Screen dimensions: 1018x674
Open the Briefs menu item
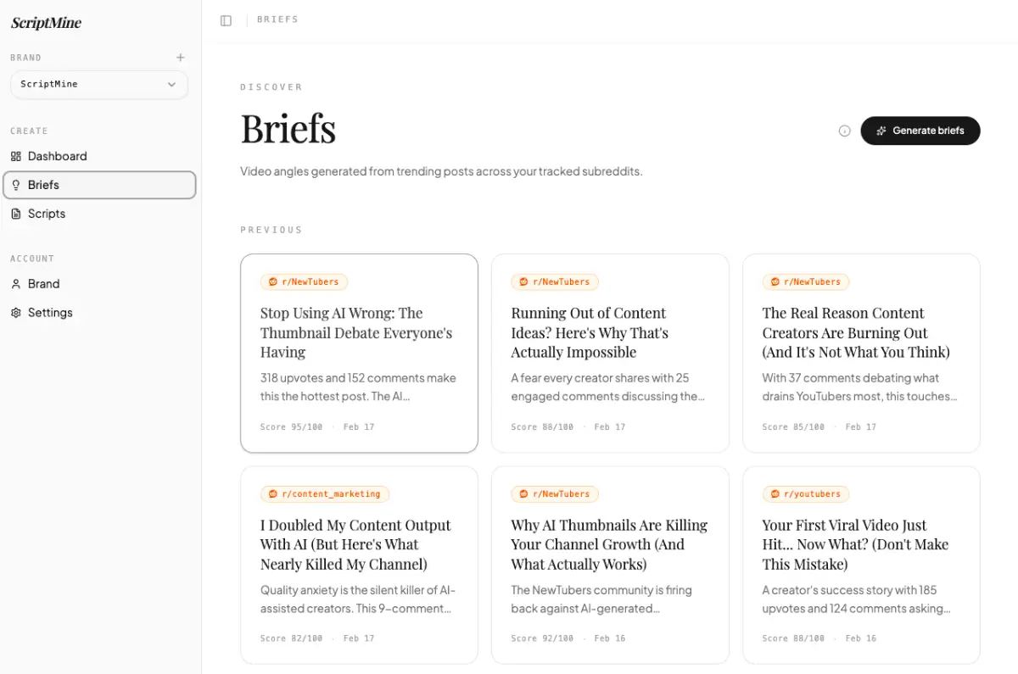pos(99,185)
